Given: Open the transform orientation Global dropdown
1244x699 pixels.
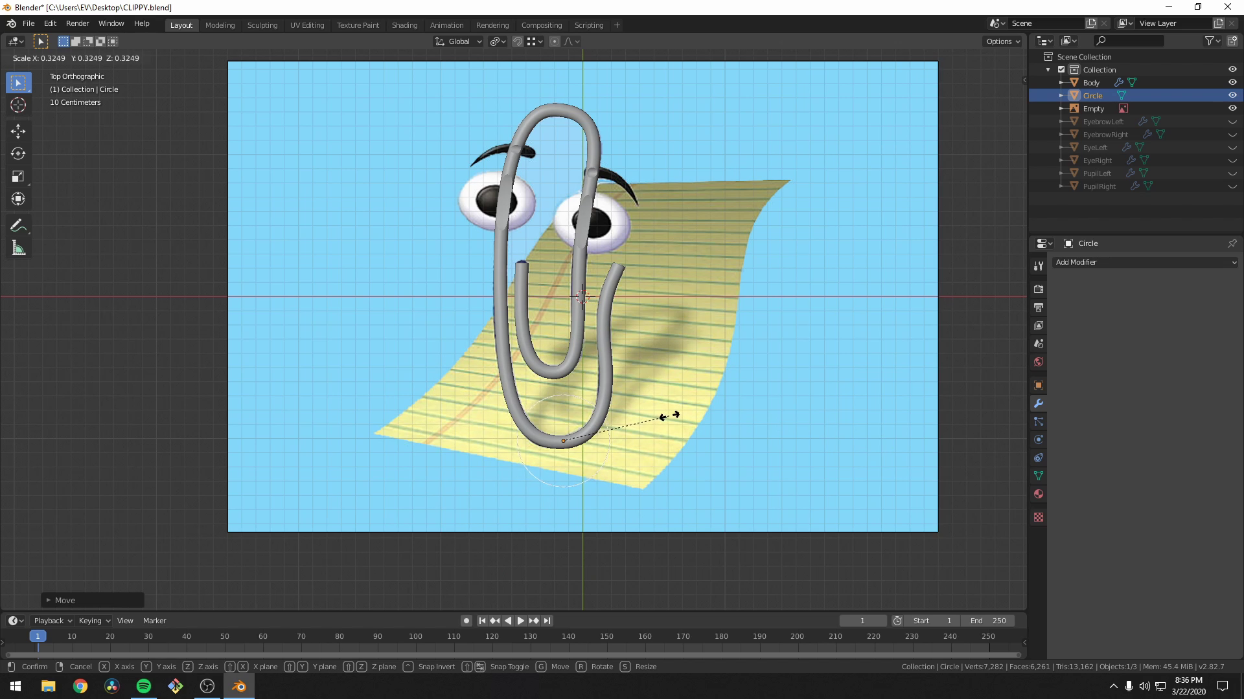Looking at the screenshot, I should [458, 41].
